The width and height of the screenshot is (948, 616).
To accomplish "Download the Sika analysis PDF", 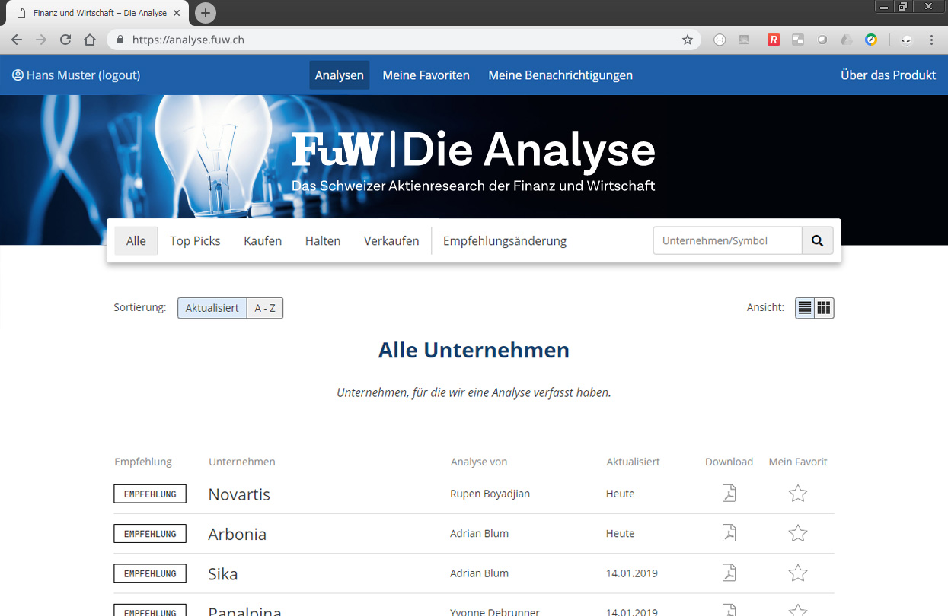I will point(729,573).
